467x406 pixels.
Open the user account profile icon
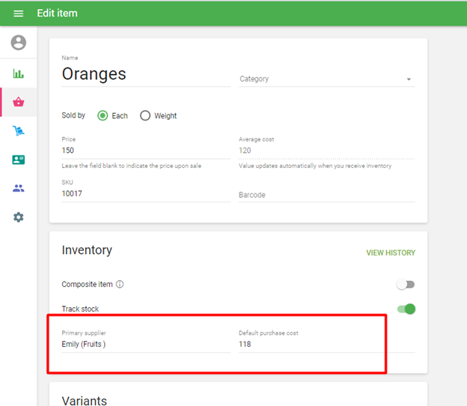pyautogui.click(x=19, y=43)
